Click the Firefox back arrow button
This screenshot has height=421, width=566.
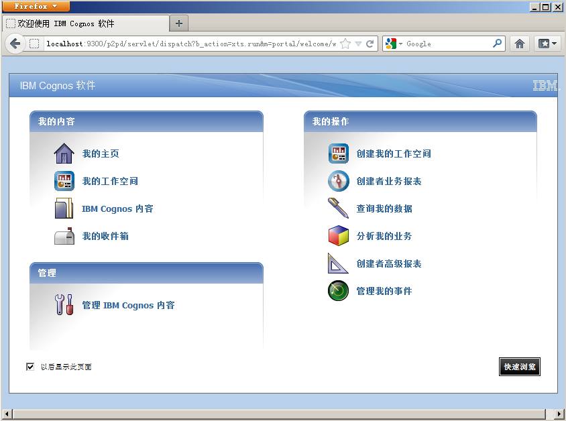15,44
